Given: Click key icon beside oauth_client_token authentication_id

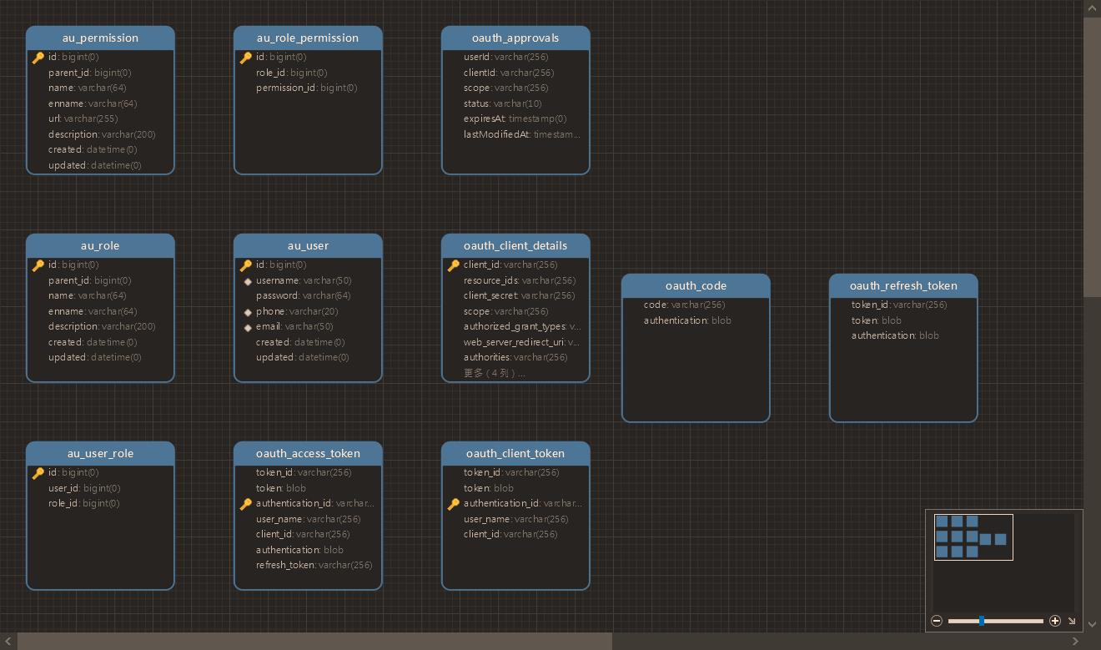Looking at the screenshot, I should pos(454,504).
